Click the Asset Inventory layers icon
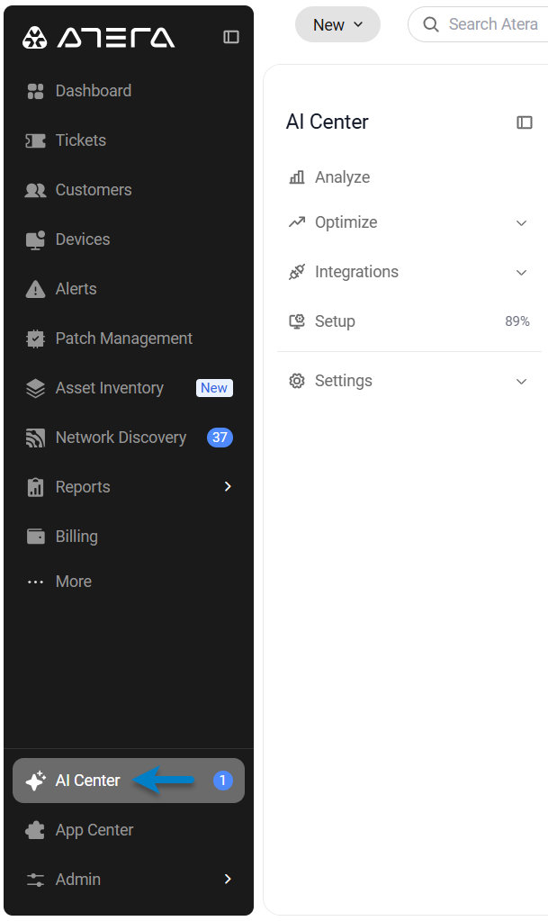 coord(35,388)
